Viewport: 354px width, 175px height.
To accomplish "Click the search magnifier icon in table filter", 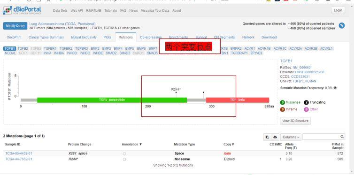I will click(x=342, y=137).
